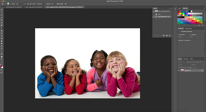This screenshot has height=112, width=206.
Task: Enable Sampling: Continuous option button
Action: click(25, 4)
